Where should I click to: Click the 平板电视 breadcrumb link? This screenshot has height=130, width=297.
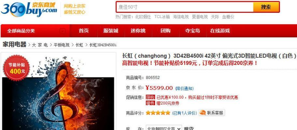coord(62,45)
